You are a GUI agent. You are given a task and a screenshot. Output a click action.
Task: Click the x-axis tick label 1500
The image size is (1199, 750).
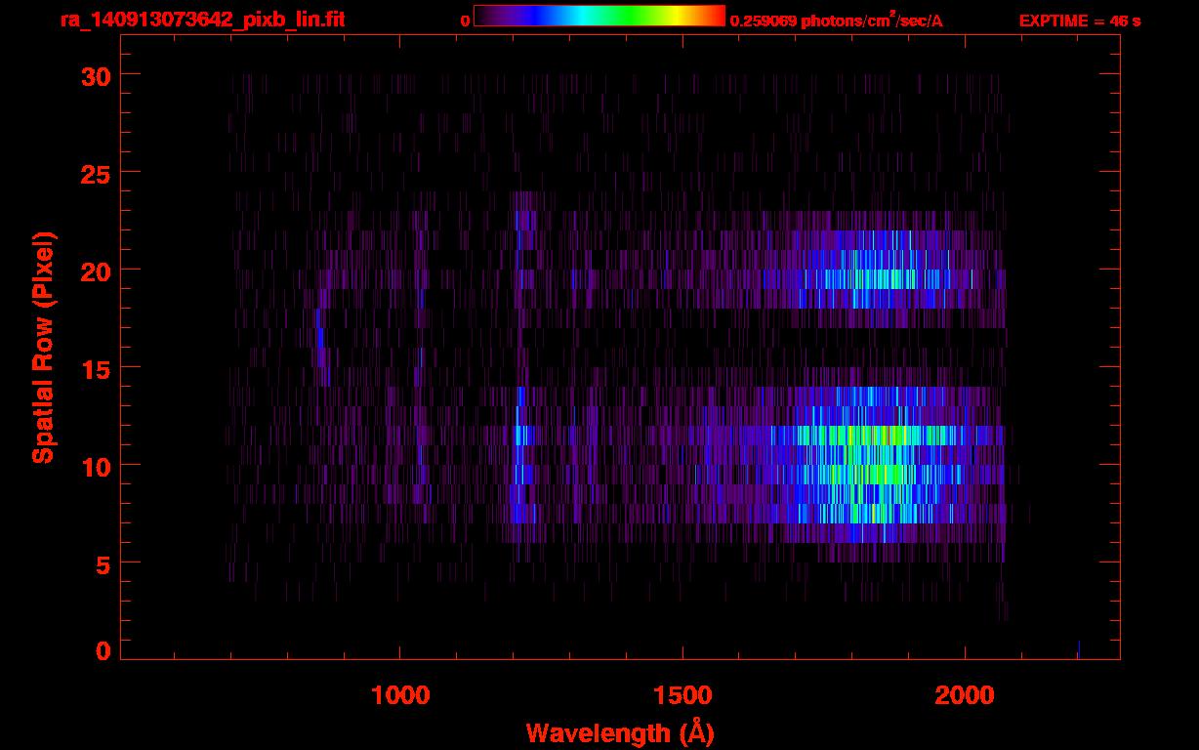pyautogui.click(x=682, y=695)
